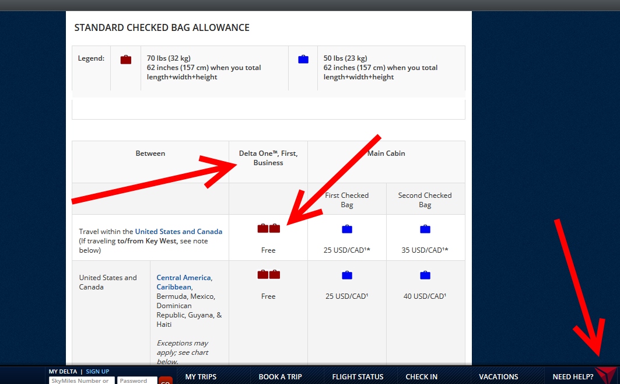Click the blue suitcase above 40 USD/CAD

coord(425,275)
